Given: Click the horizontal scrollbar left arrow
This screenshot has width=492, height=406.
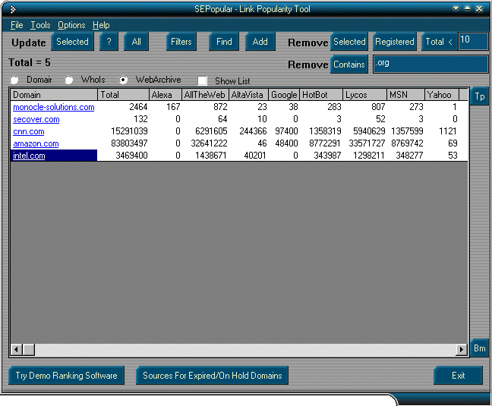Looking at the screenshot, I should click(x=17, y=349).
